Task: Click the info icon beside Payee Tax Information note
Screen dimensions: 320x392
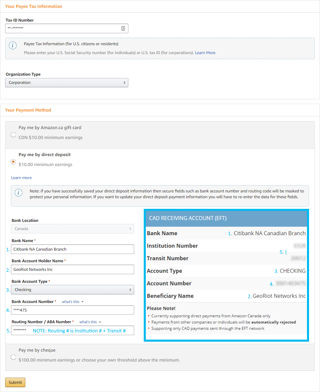Action: [x=13, y=45]
